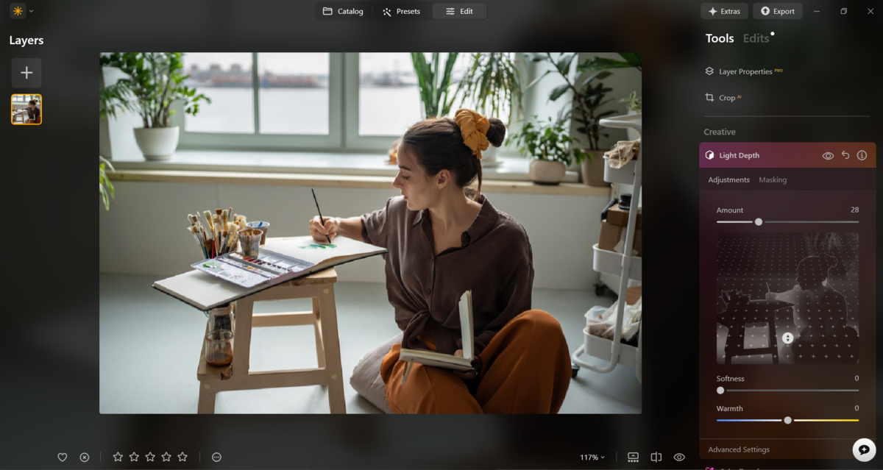Rate photo four stars
This screenshot has width=883, height=470.
166,457
